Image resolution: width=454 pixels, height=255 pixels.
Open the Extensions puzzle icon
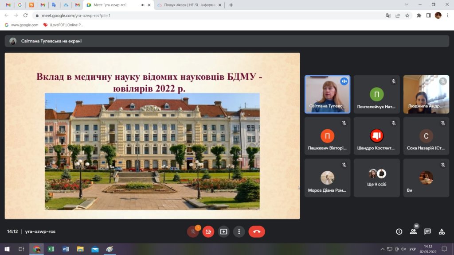[x=419, y=15]
